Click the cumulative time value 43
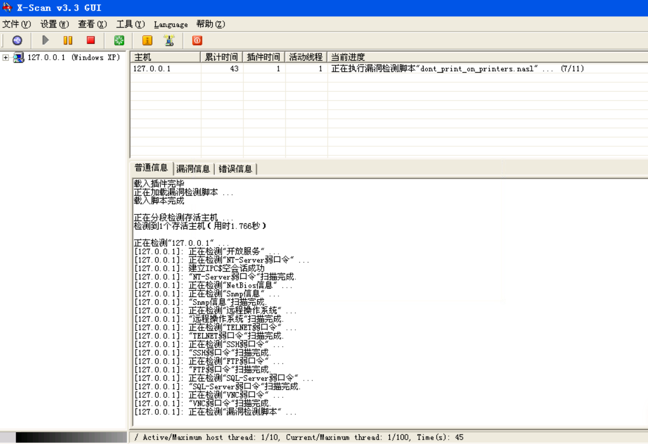 tap(235, 69)
